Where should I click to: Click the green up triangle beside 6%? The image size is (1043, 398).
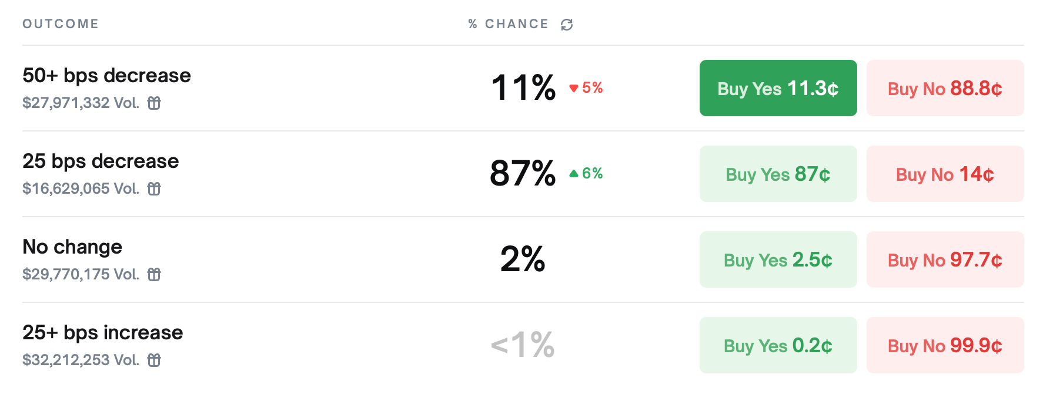574,174
